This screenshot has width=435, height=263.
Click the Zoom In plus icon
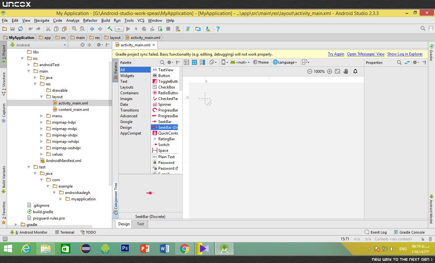click(329, 72)
